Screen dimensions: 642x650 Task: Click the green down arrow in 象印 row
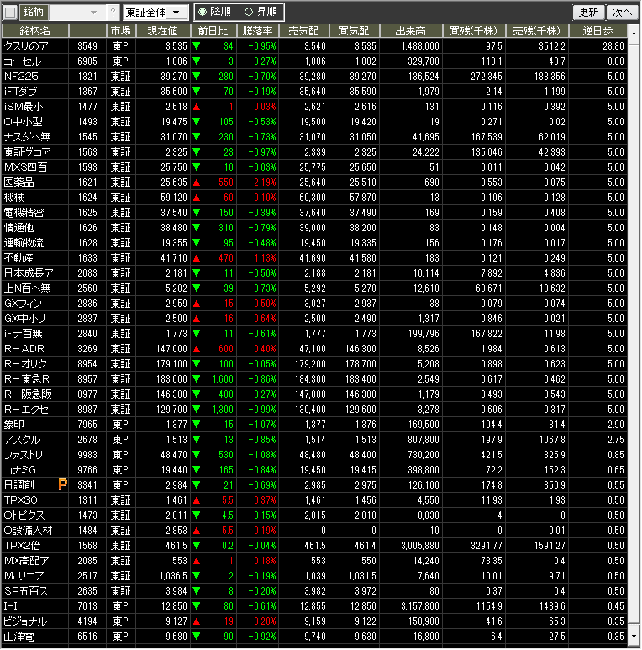pyautogui.click(x=197, y=425)
